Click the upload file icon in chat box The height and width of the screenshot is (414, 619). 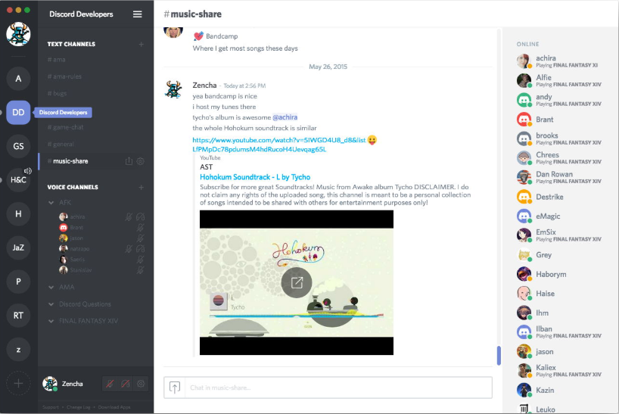pyautogui.click(x=175, y=388)
